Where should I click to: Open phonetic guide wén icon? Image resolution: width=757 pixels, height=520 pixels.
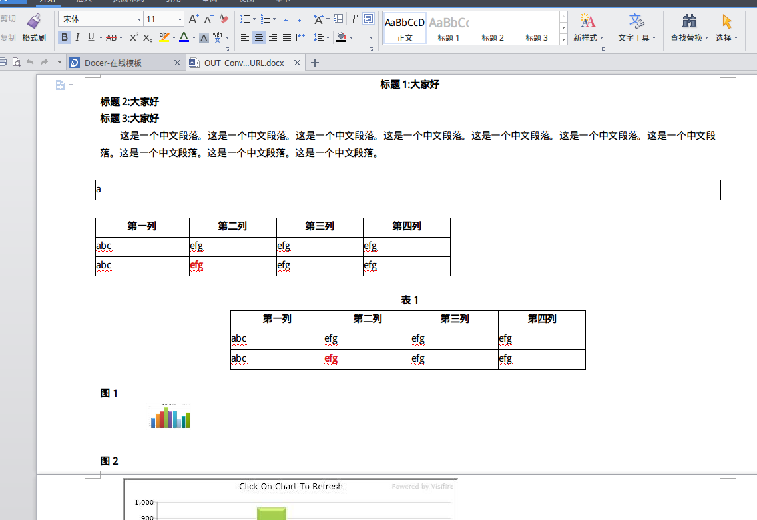pos(218,37)
